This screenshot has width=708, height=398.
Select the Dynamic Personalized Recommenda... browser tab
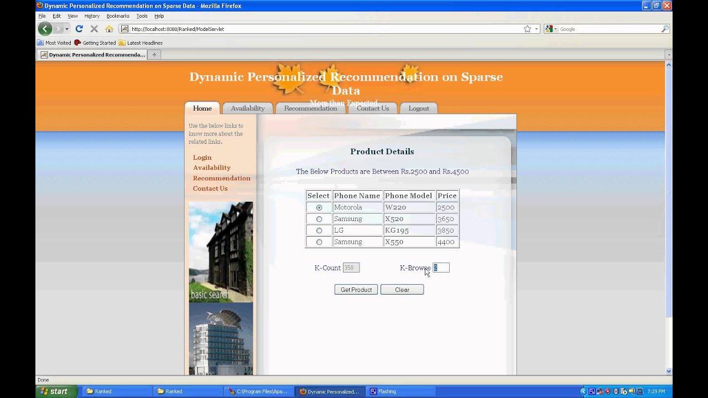(92, 55)
